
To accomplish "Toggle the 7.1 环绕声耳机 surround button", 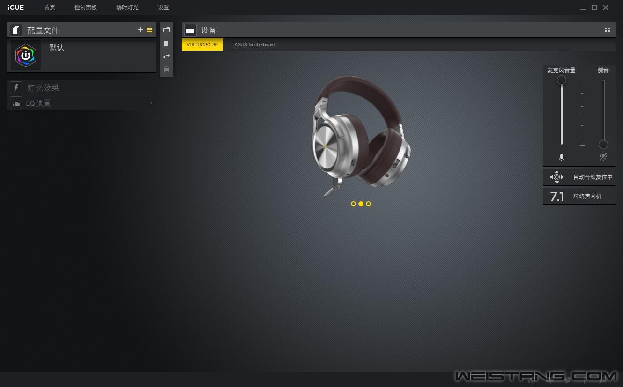I will click(x=579, y=196).
